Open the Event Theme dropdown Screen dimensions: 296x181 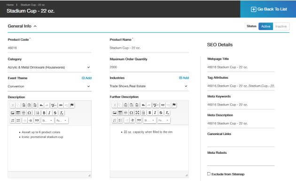(x=49, y=86)
